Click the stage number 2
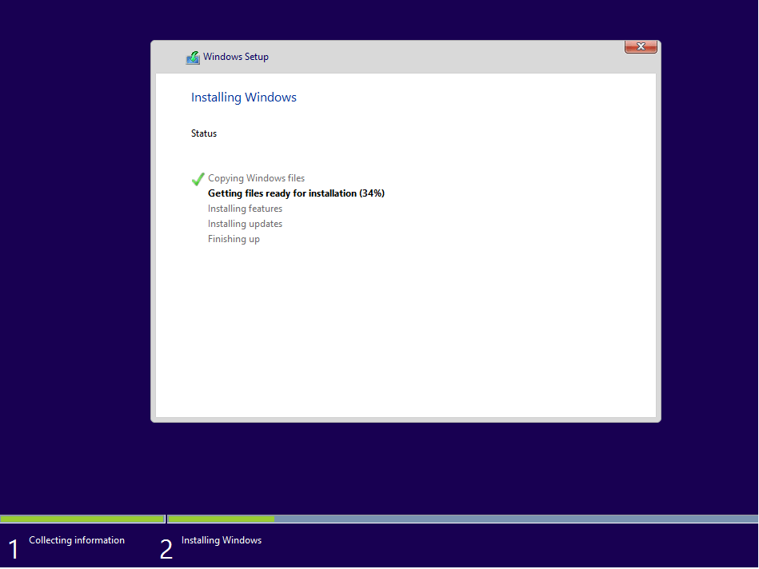 pos(166,549)
